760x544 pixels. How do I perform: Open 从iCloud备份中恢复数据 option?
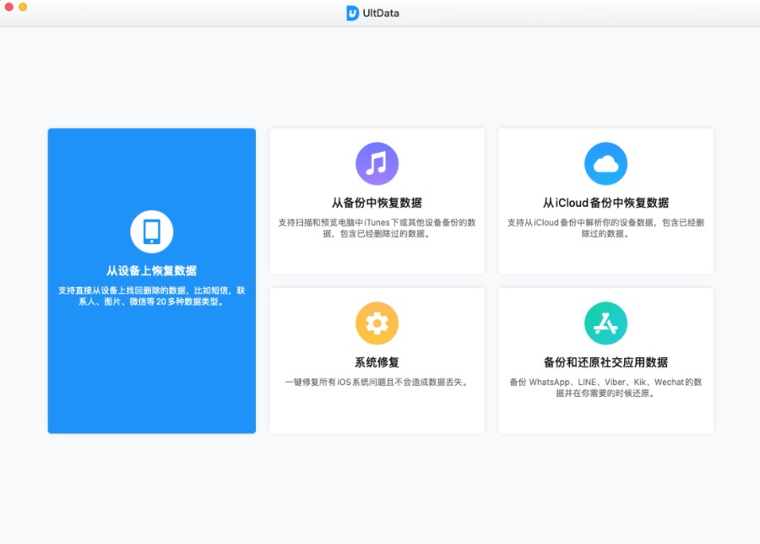click(x=605, y=203)
